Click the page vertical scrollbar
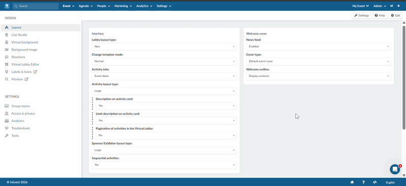Image resolution: width=406 pixels, height=186 pixels. [x=404, y=77]
